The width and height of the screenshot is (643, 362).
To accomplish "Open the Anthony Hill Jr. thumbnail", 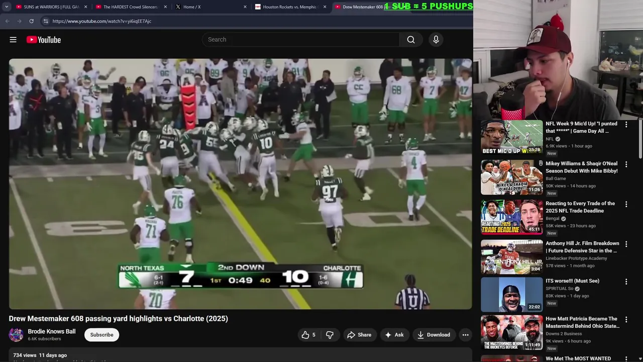I will [511, 257].
